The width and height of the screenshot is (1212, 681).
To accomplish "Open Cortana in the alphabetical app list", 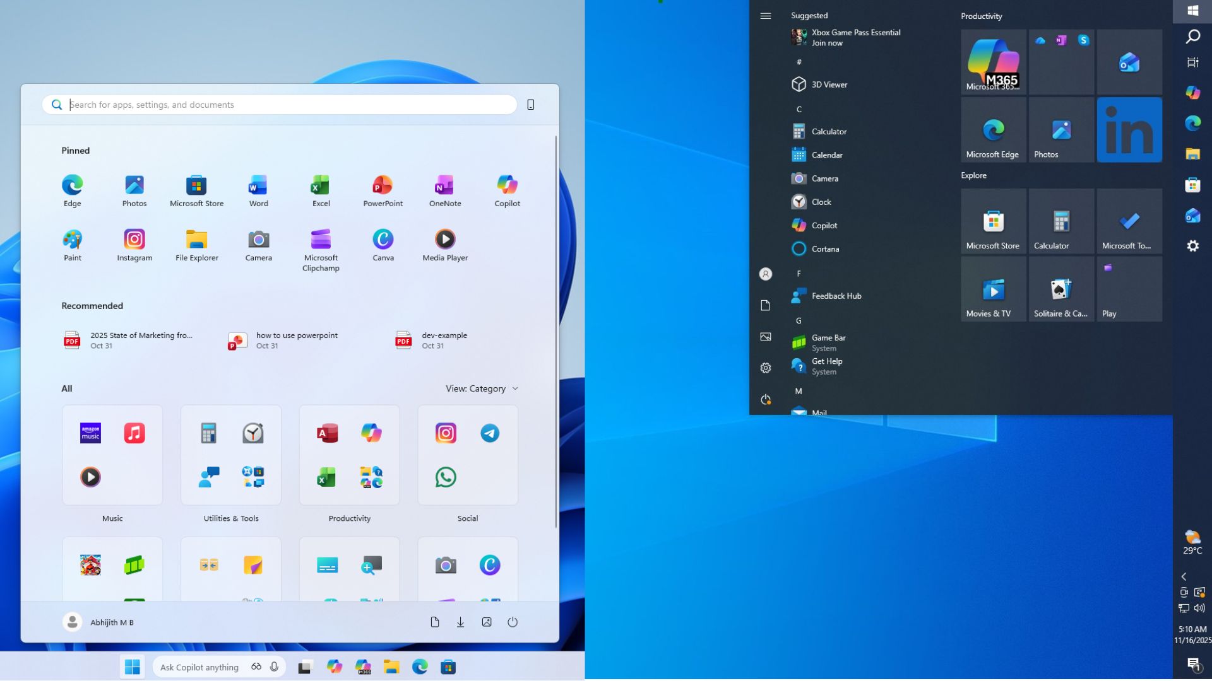I will (824, 248).
